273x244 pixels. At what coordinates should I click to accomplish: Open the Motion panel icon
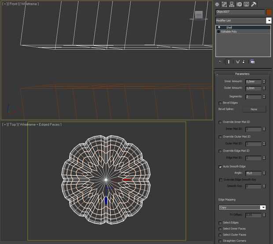click(239, 4)
